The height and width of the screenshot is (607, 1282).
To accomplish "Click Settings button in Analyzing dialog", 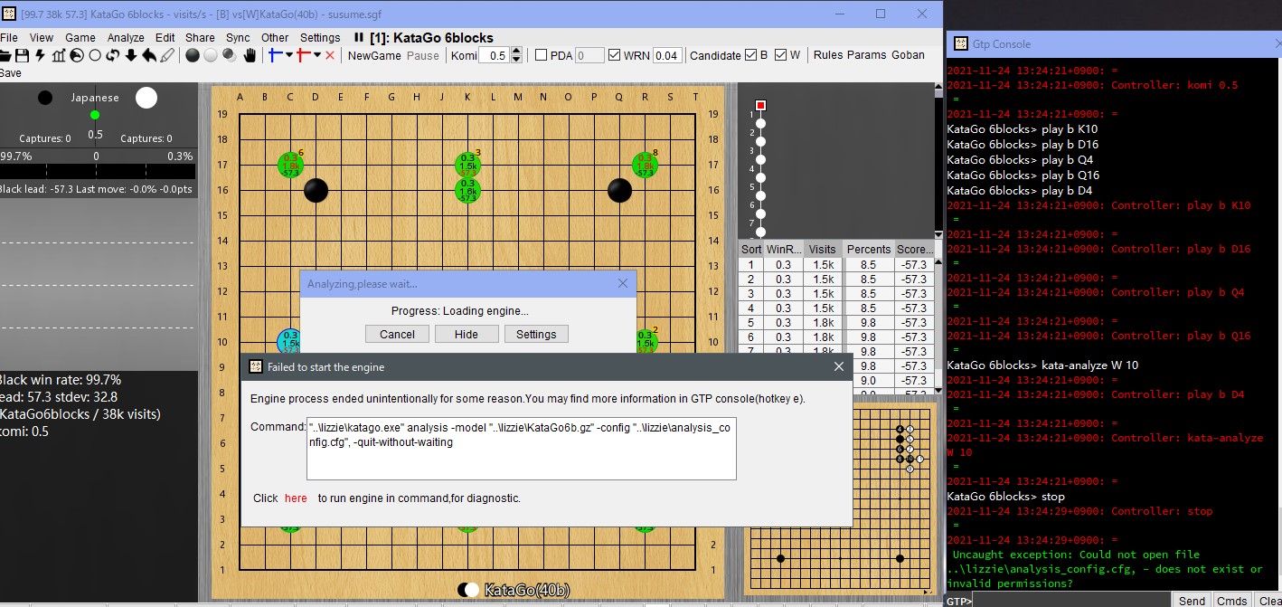I will click(536, 334).
